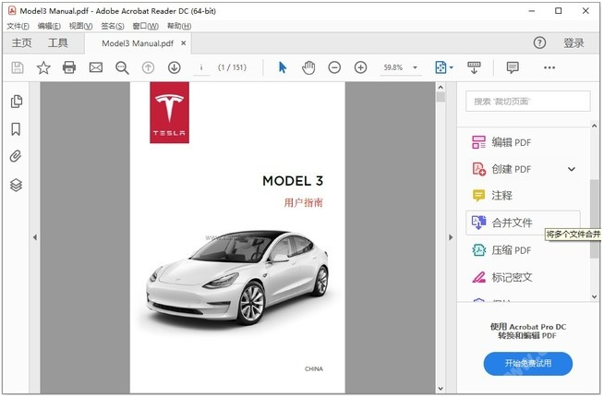Open the comment bubble tool
Screen dimensions: 604x398
click(513, 67)
